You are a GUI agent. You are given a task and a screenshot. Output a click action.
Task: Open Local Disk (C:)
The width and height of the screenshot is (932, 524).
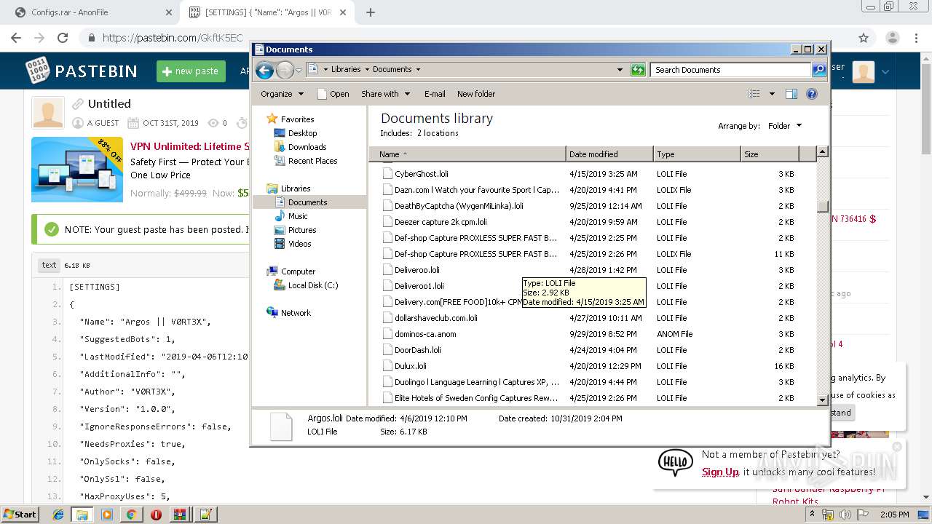pos(313,285)
